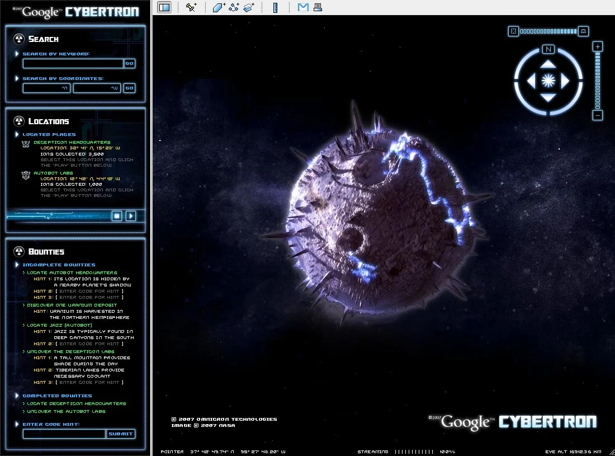Click the compass center star button
Image resolution: width=615 pixels, height=456 pixels.
548,81
